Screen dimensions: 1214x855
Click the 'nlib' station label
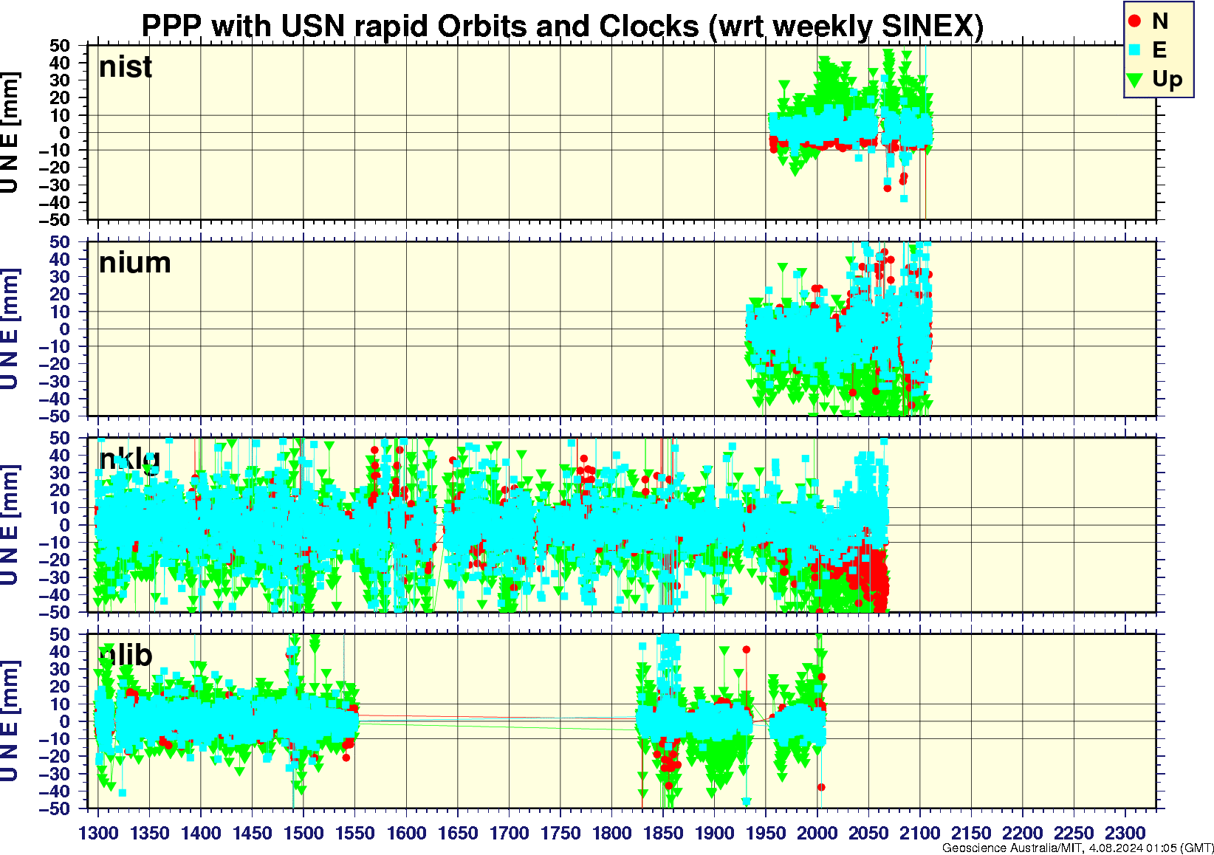click(x=126, y=656)
